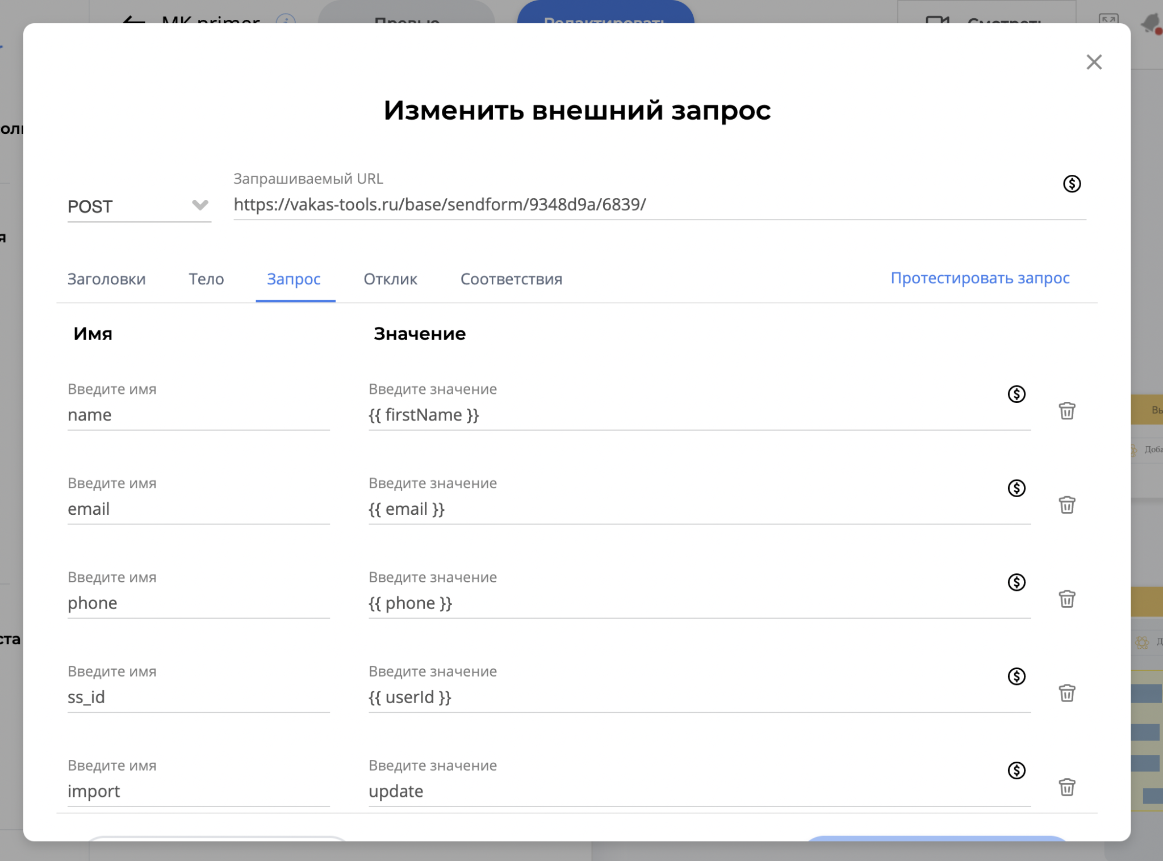Insert variable into firstName value row
The width and height of the screenshot is (1163, 861).
click(x=1016, y=394)
